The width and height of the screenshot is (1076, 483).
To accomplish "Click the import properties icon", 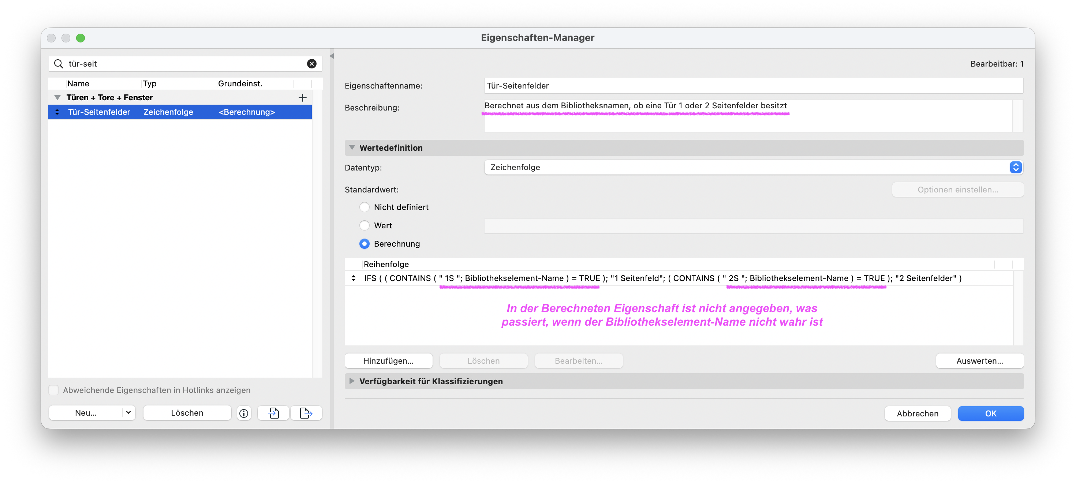I will tap(274, 413).
